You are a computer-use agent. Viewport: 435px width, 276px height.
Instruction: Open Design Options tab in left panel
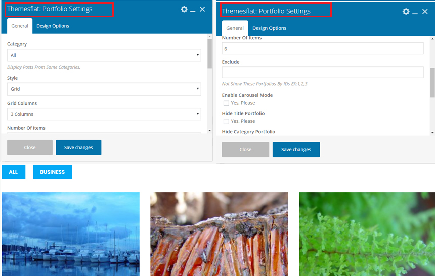tap(53, 26)
